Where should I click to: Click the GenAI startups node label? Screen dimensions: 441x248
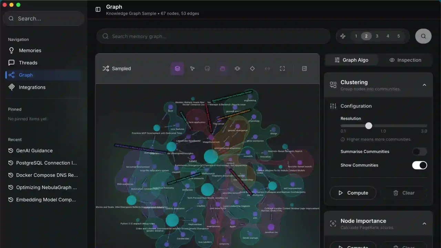tap(250, 238)
